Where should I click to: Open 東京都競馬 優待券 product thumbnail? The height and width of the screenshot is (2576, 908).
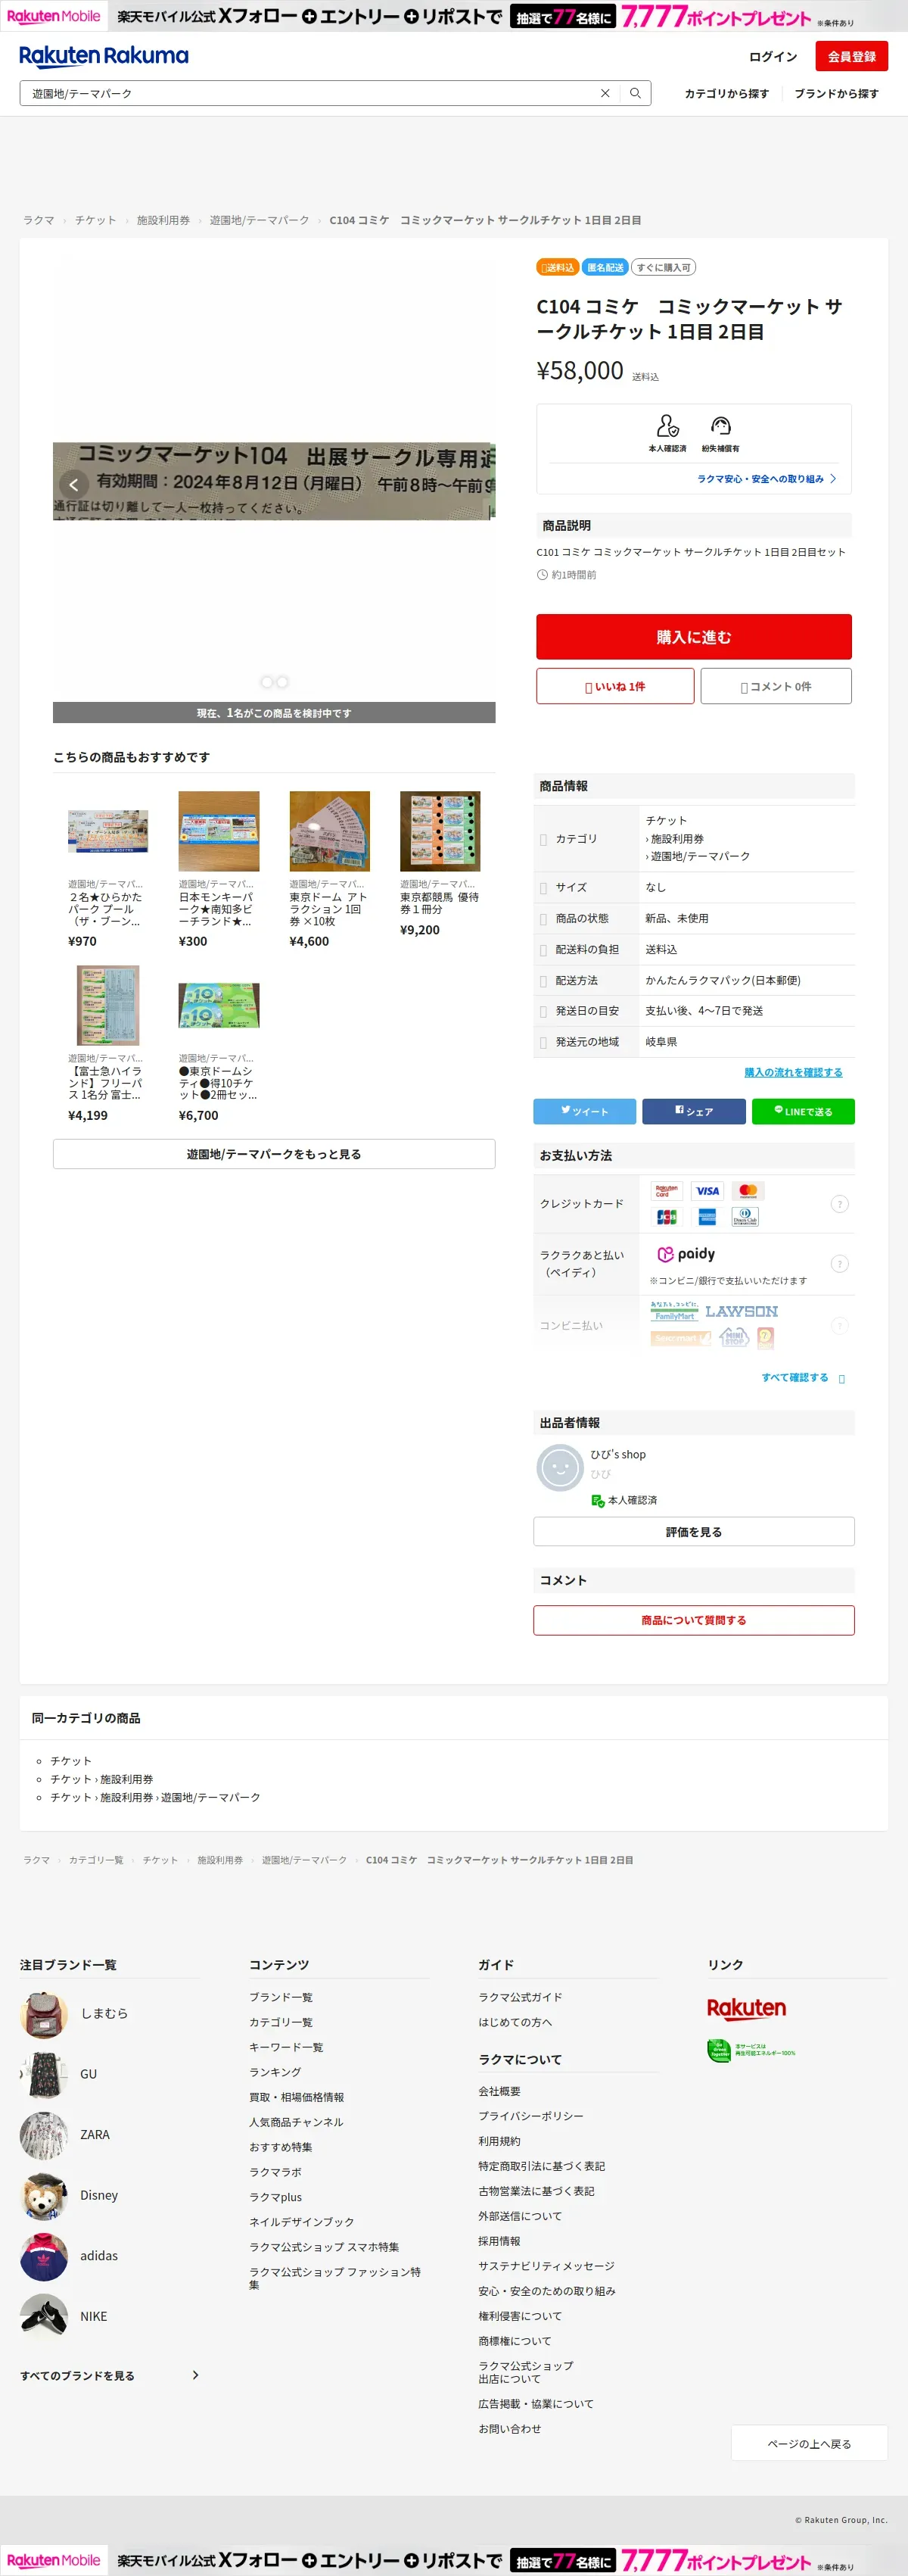440,831
